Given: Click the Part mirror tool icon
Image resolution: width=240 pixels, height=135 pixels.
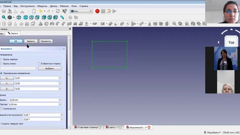Looking at the screenshot, I should (x=52, y=24).
